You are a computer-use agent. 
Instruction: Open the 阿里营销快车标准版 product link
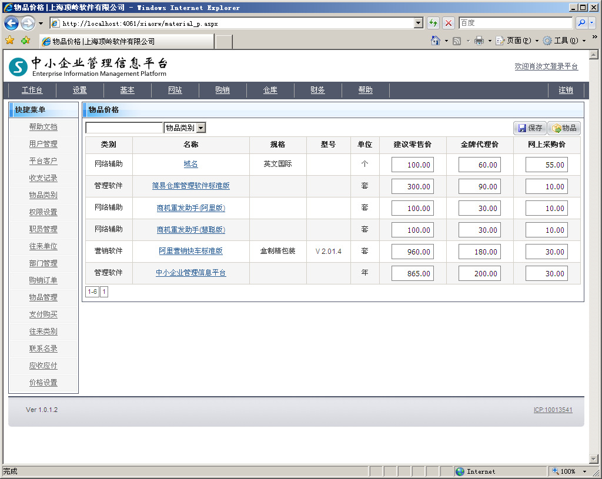(x=190, y=251)
